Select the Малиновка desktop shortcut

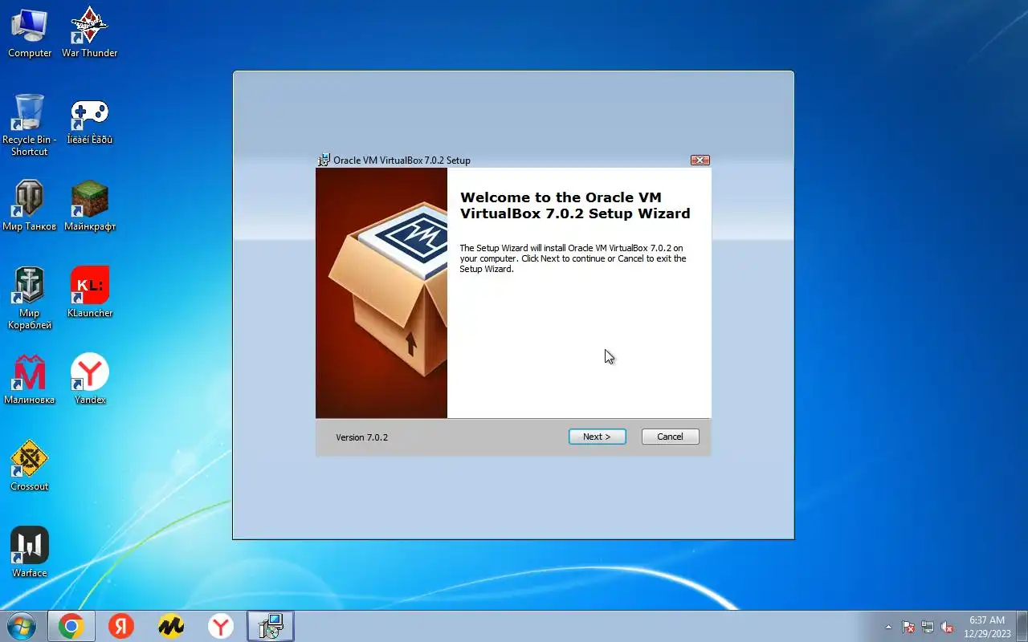pos(30,380)
